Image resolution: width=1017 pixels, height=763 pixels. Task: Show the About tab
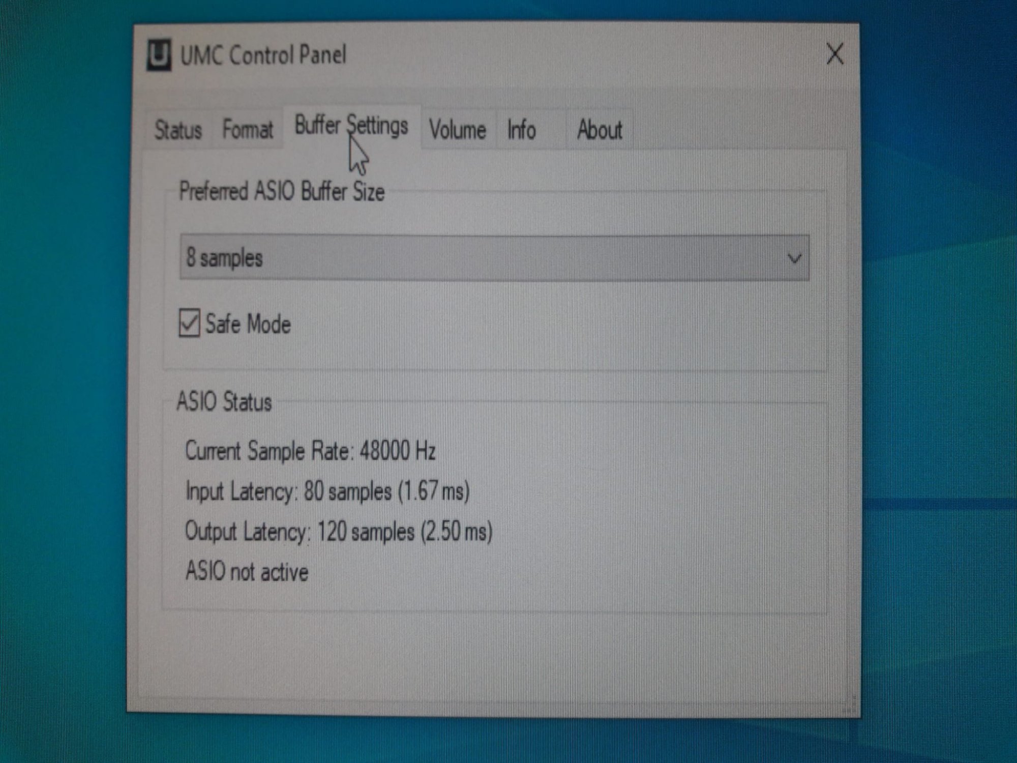(x=600, y=130)
